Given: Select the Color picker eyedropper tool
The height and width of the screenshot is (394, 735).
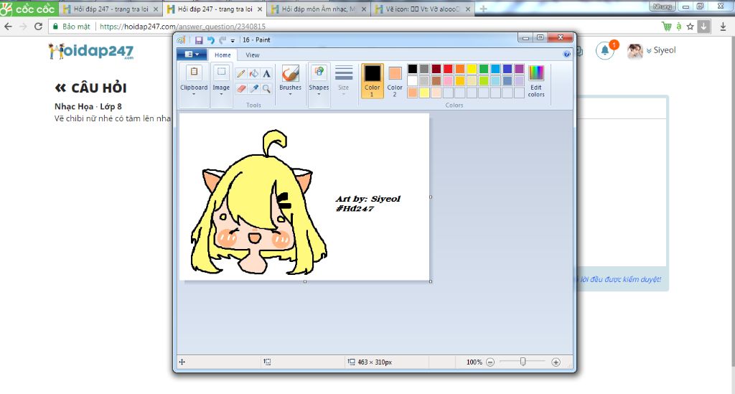Looking at the screenshot, I should coord(253,88).
